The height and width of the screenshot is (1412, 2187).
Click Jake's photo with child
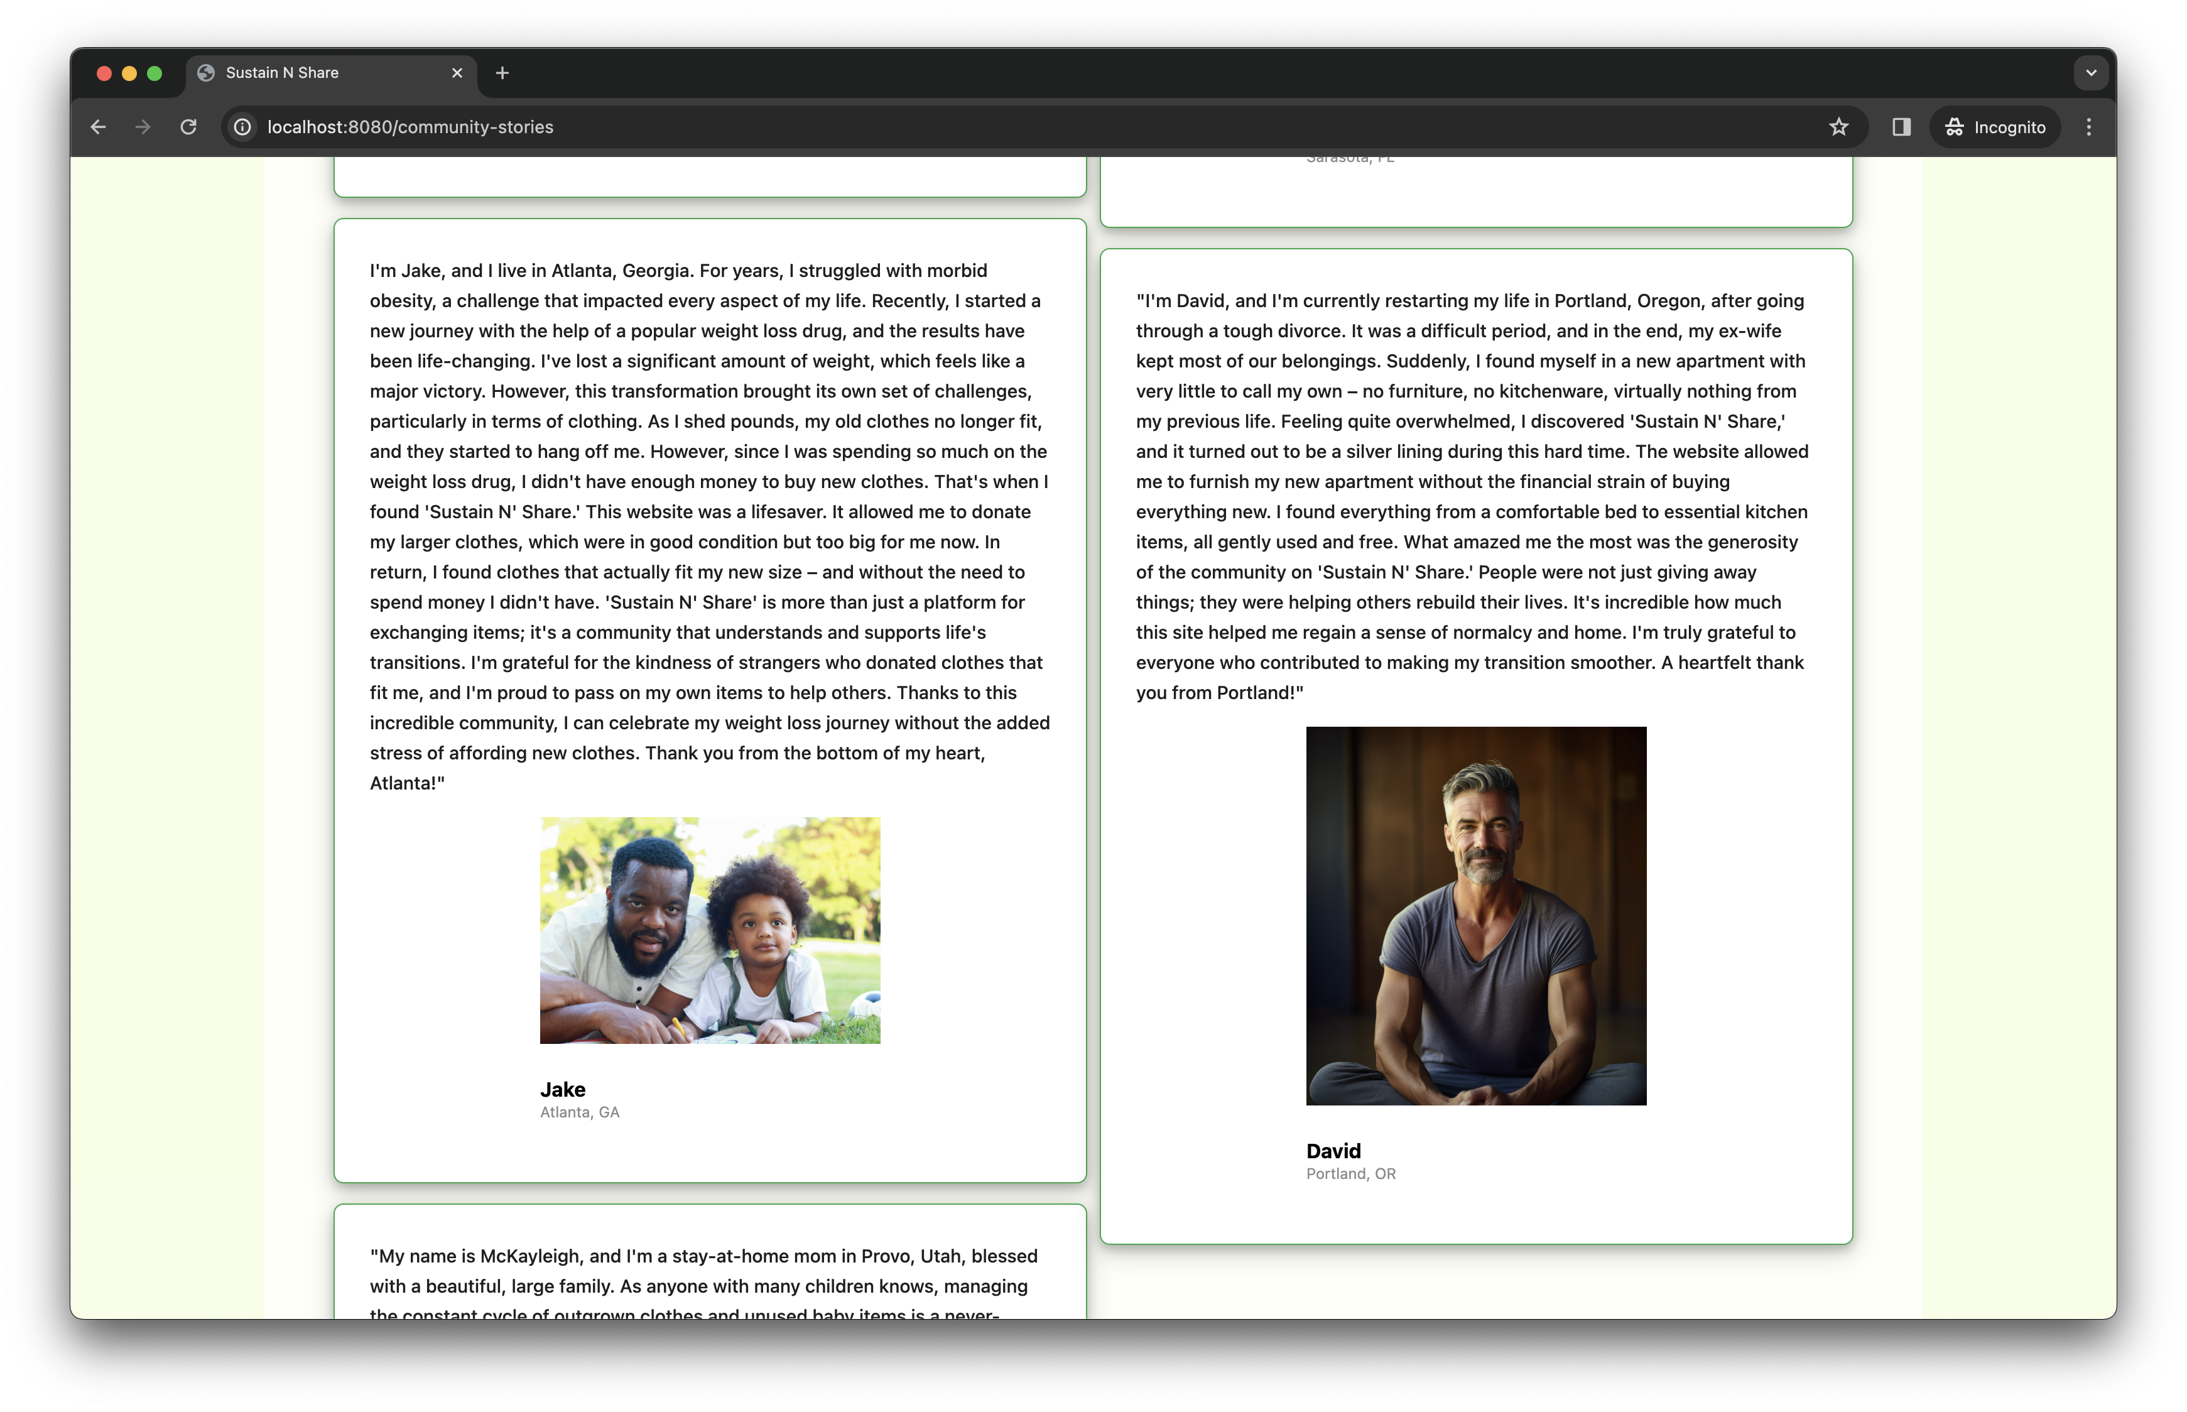710,930
